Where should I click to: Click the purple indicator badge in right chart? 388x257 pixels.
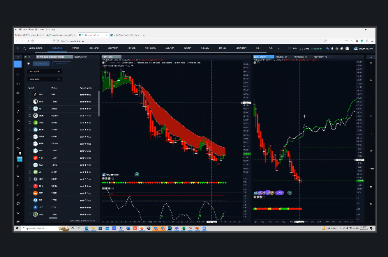tap(279, 192)
